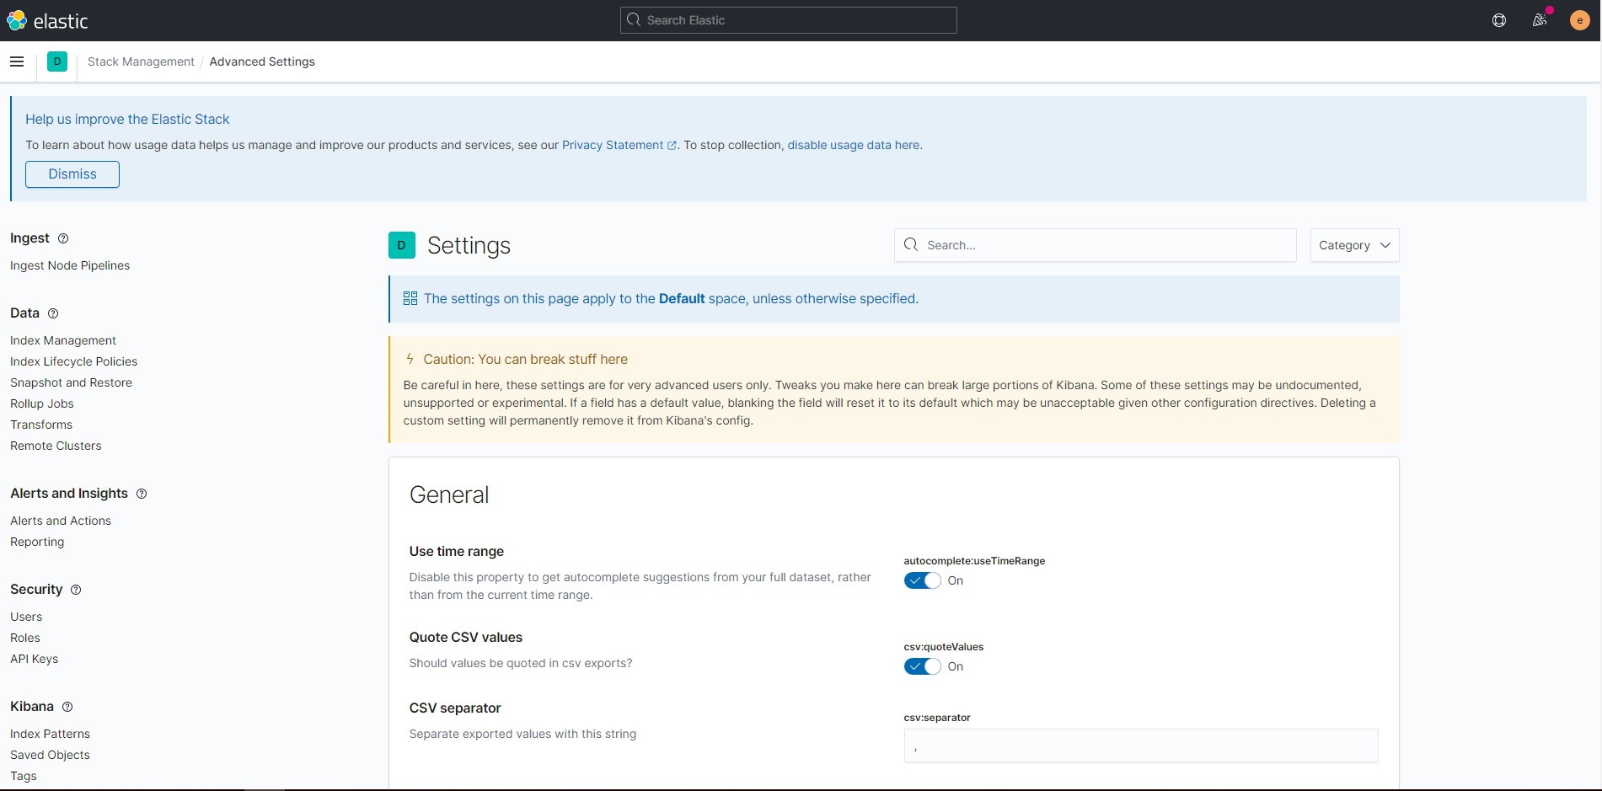Go to Stack Management breadcrumb
This screenshot has height=791, width=1602.
tap(141, 61)
